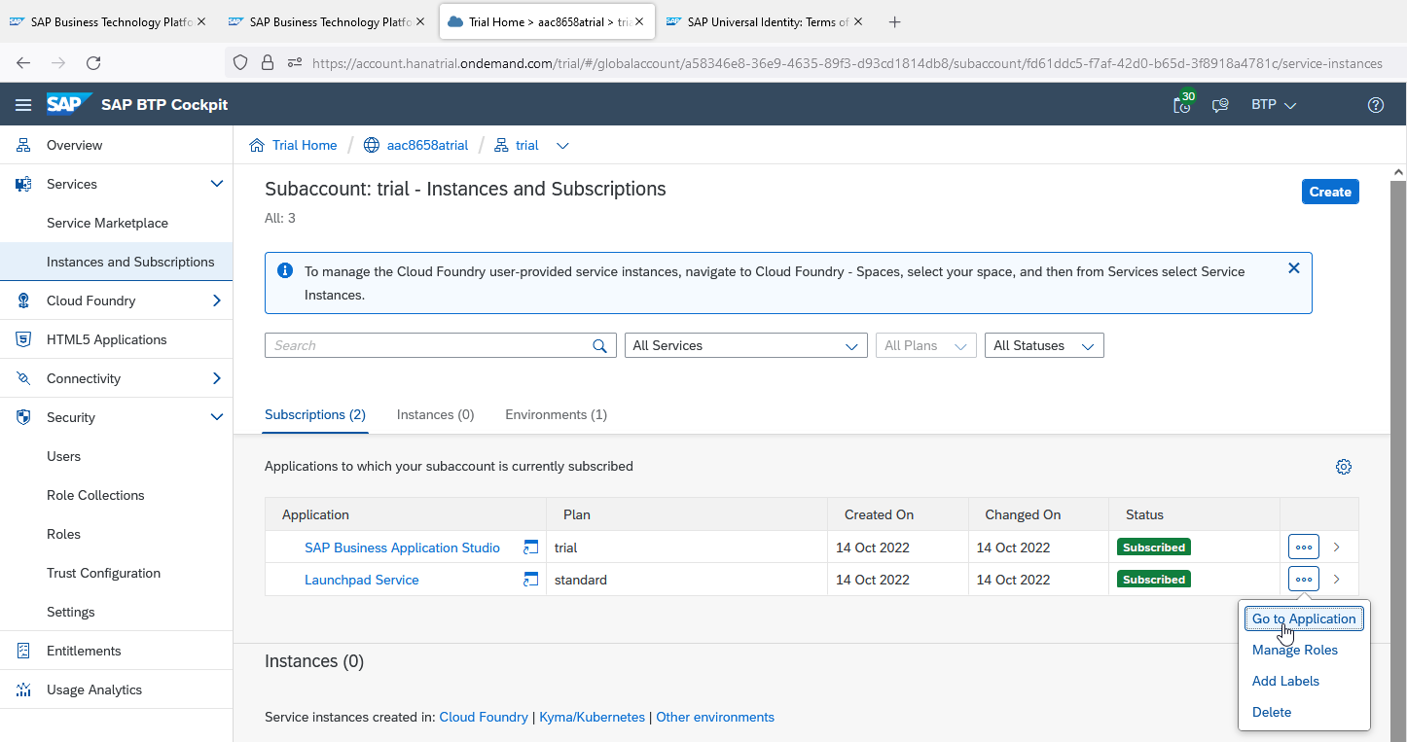Select the Usage Analytics icon in the sidebar
This screenshot has width=1407, height=742.
pos(21,689)
